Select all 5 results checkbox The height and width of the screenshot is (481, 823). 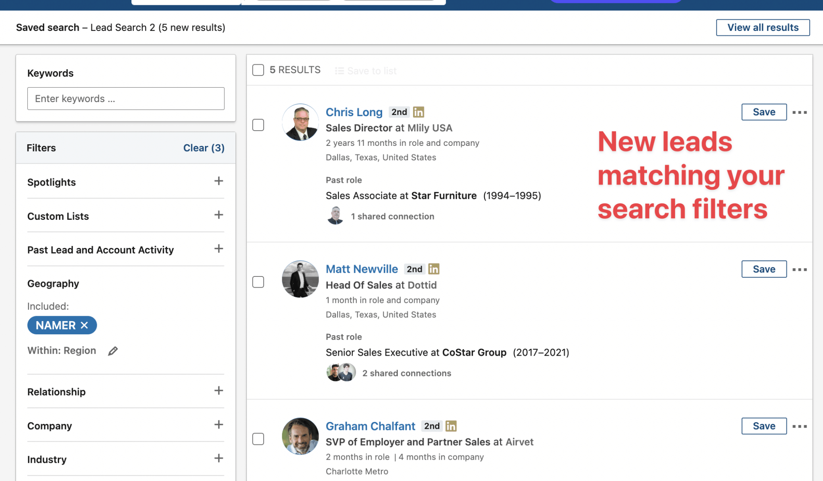point(258,70)
